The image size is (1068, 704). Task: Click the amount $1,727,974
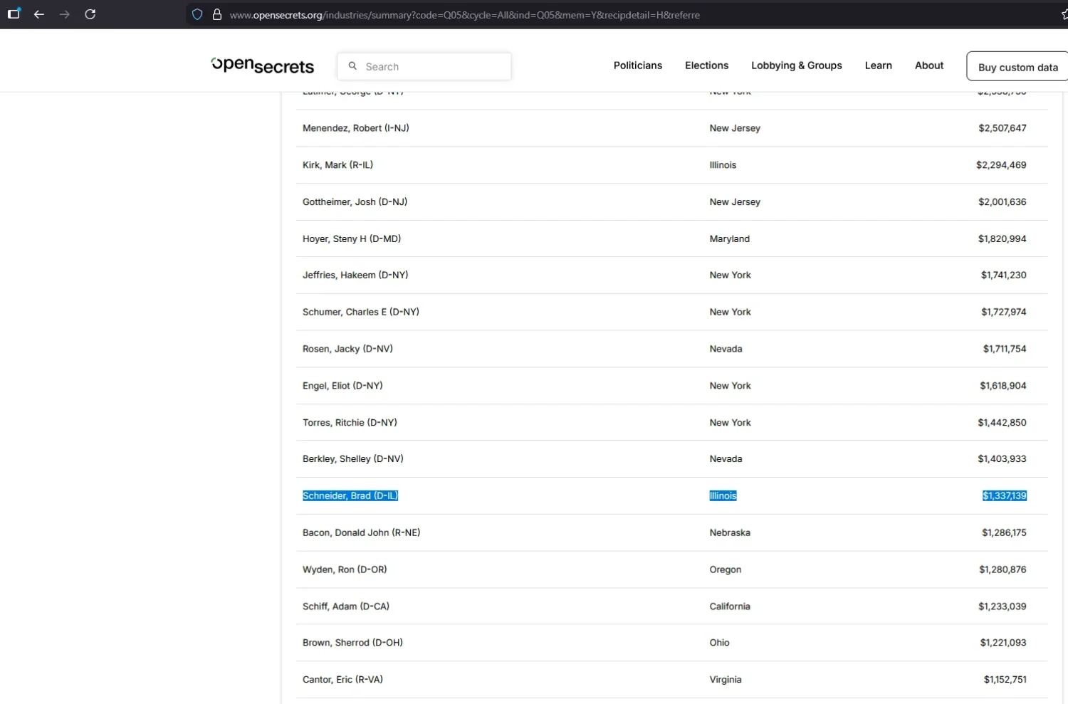click(1004, 312)
